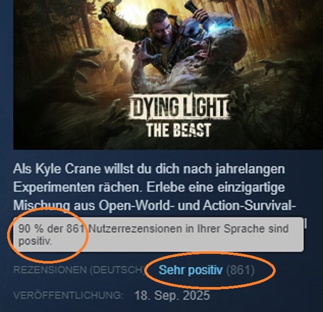Click the description line starting Als Kyle Crane
The height and width of the screenshot is (312, 323).
(149, 169)
